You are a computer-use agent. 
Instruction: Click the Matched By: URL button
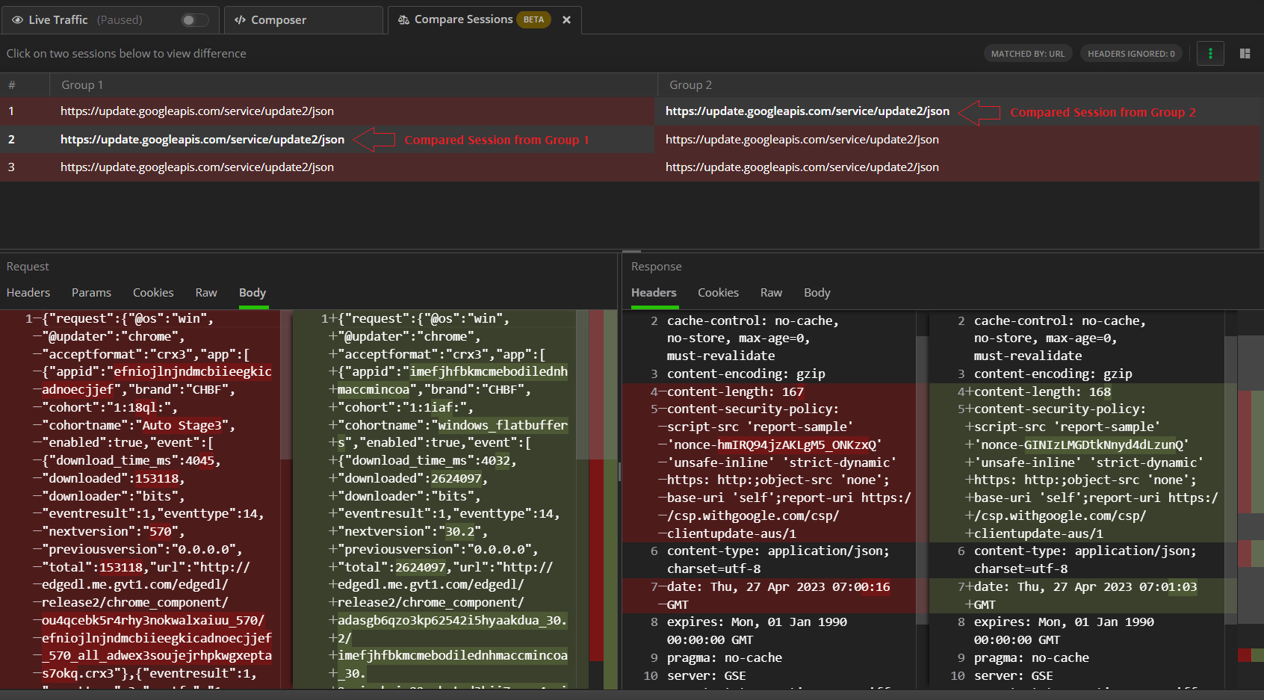(x=1027, y=54)
